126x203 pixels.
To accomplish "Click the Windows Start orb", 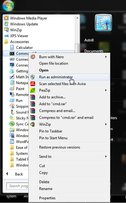I will pyautogui.click(x=8, y=6).
